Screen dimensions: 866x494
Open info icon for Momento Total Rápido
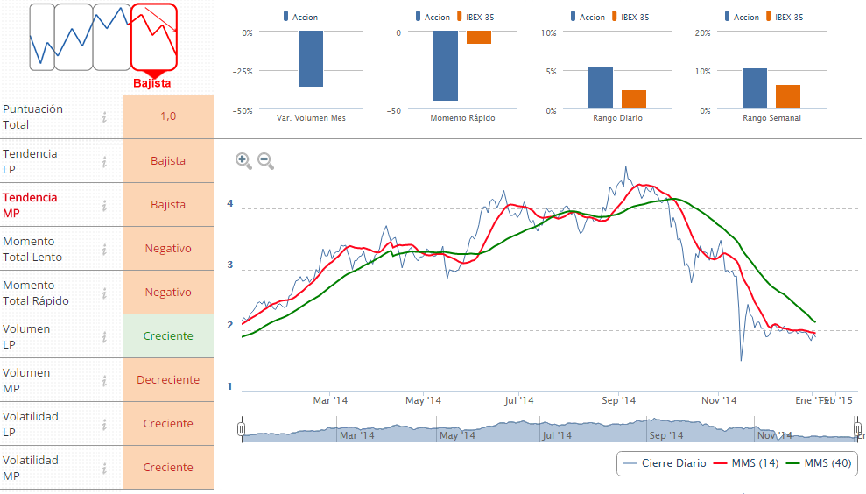104,293
